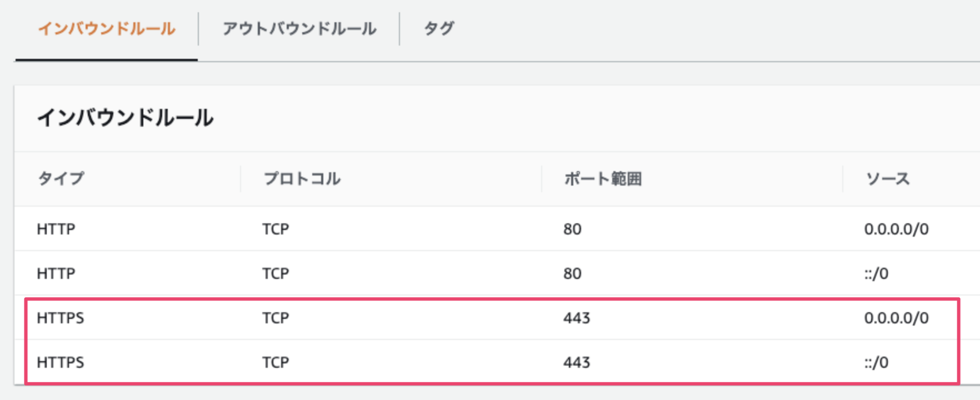Viewport: 980px width, 400px height.
Task: Open the アウトバウンドルール tab
Action: point(299,29)
